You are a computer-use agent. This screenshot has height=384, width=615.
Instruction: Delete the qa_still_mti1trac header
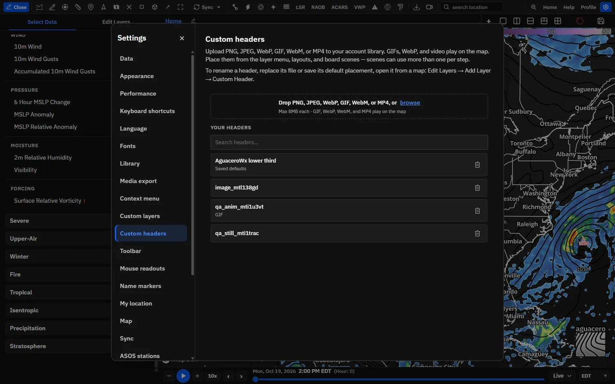[x=477, y=233]
